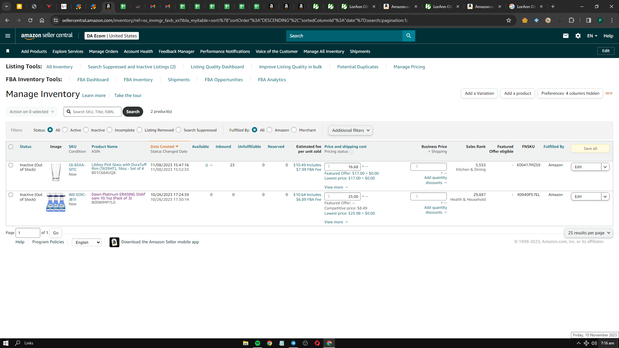Image resolution: width=619 pixels, height=348 pixels.
Task: Open Feedback Manager in the navigation bar
Action: pos(176,51)
